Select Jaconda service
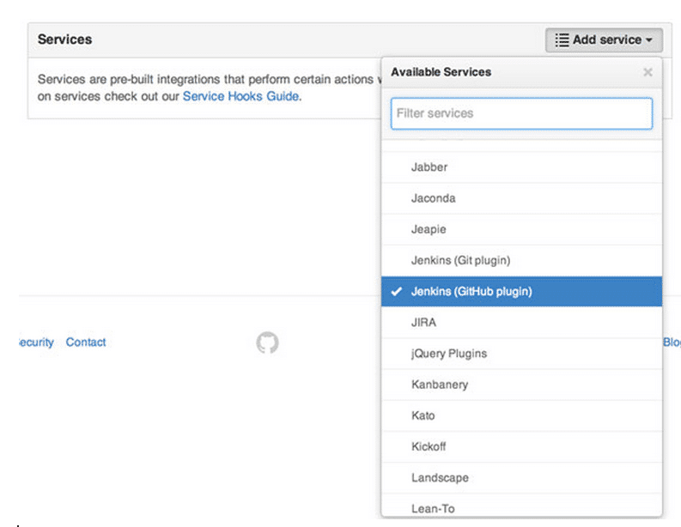Screen dimensions: 681x527 pyautogui.click(x=521, y=198)
